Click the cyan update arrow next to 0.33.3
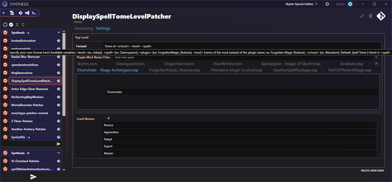 click(x=350, y=4)
